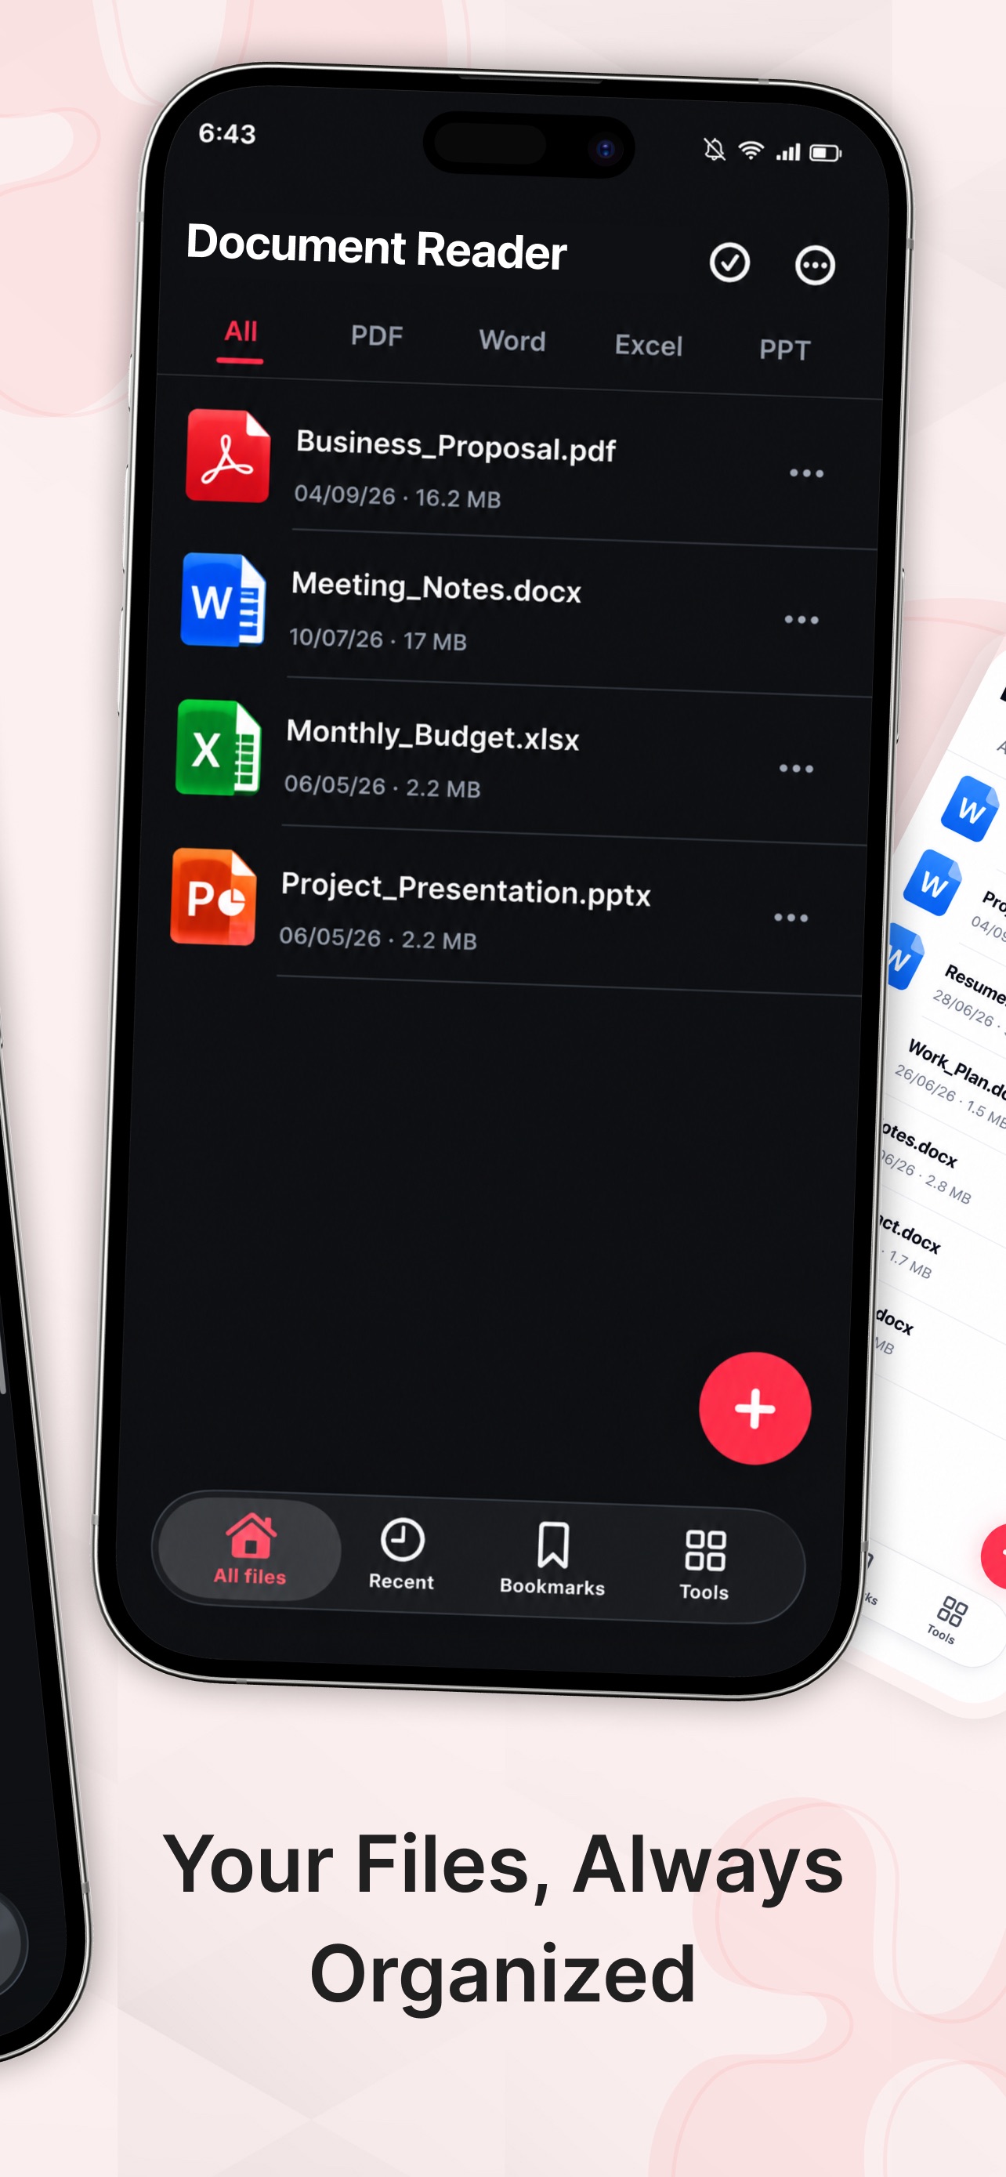Open the Project_Presentation.pptx PowerPoint icon
The width and height of the screenshot is (1006, 2177).
213,897
